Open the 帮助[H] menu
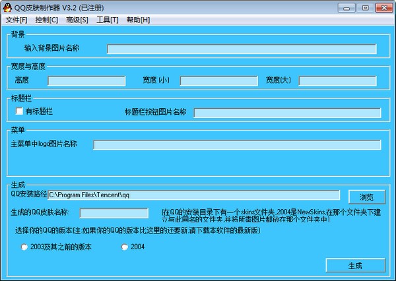396x281 pixels. pyautogui.click(x=138, y=20)
